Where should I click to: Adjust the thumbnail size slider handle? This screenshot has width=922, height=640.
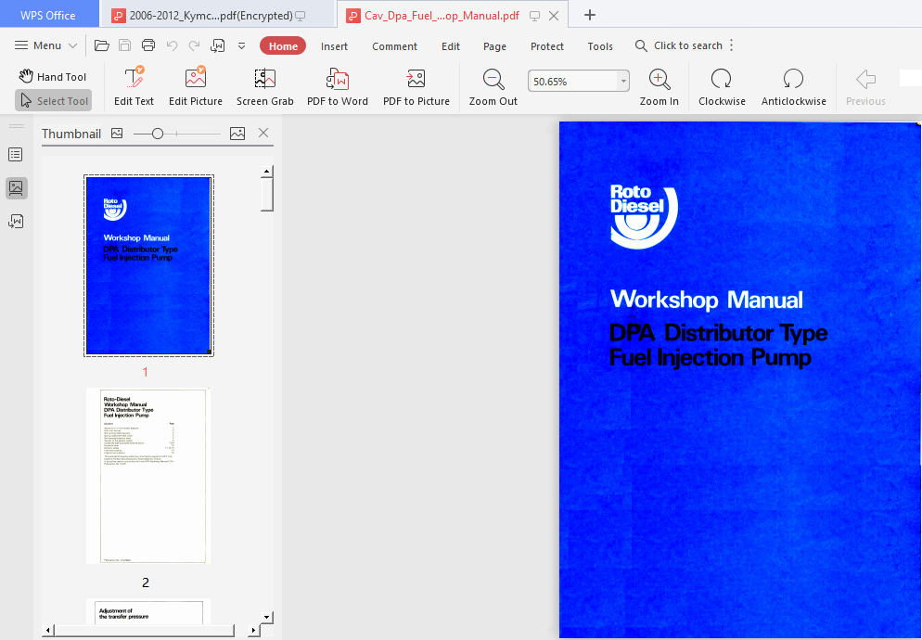click(157, 134)
